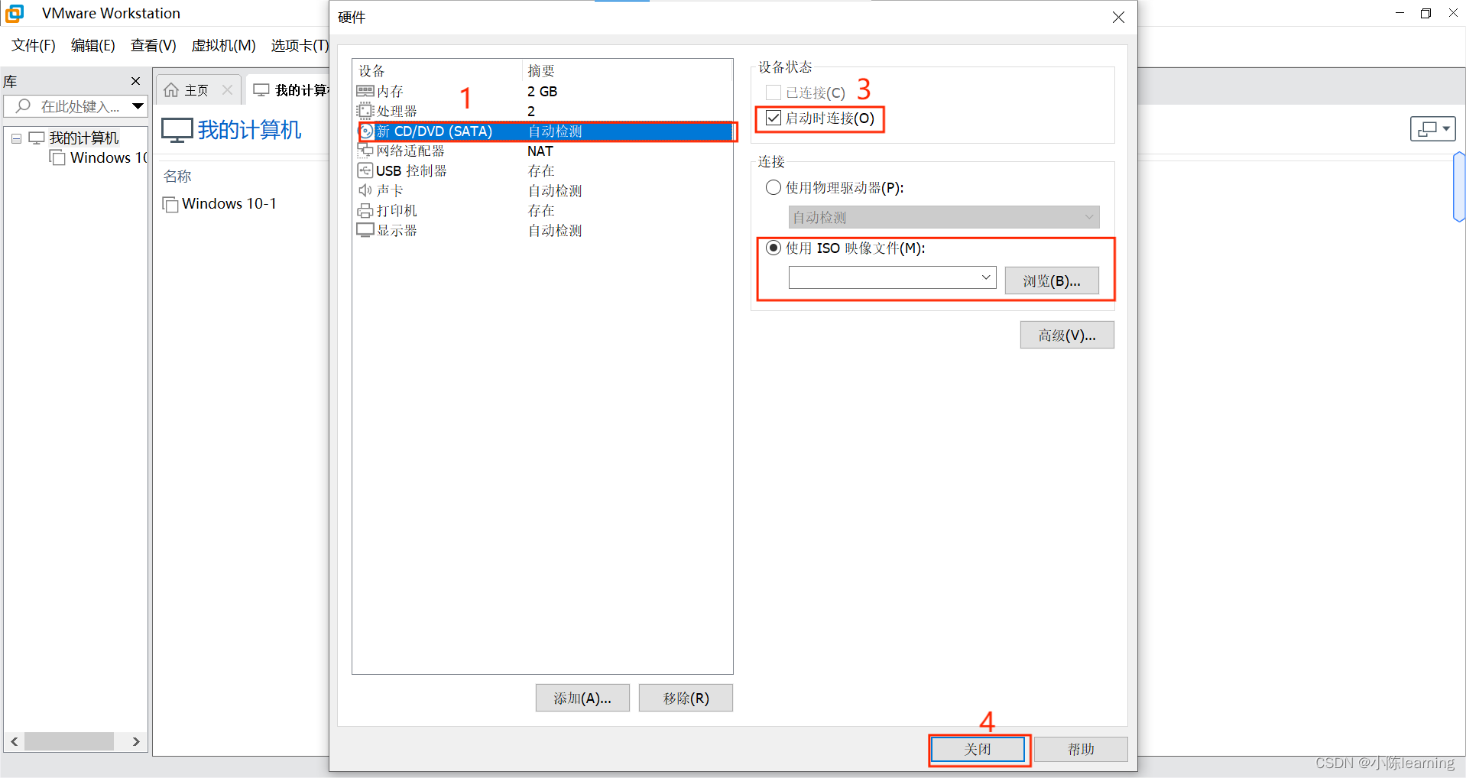
Task: Click the search magnifier icon in library
Action: pos(24,105)
